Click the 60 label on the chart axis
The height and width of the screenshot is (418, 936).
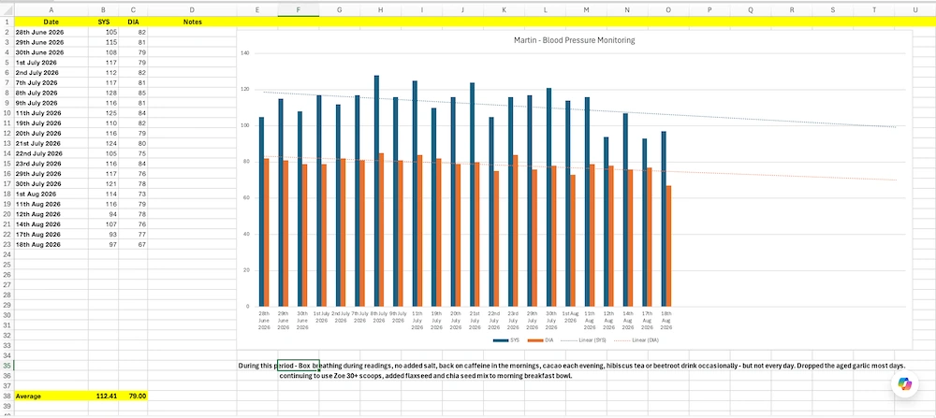tap(246, 198)
